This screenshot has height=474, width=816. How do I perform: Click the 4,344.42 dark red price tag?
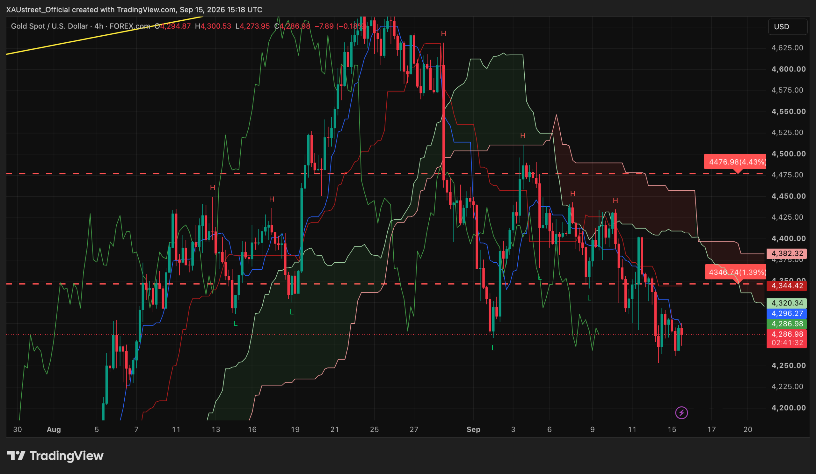(x=787, y=286)
